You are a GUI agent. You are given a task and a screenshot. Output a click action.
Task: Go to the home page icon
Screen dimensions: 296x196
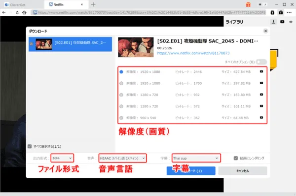[24, 13]
